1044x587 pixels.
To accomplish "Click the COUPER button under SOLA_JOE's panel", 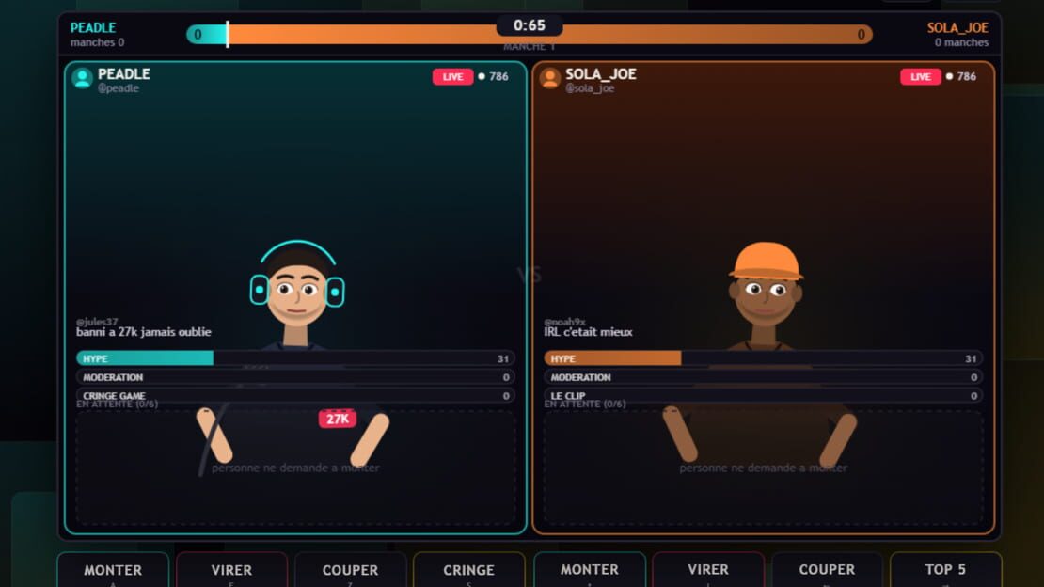I will 827,570.
